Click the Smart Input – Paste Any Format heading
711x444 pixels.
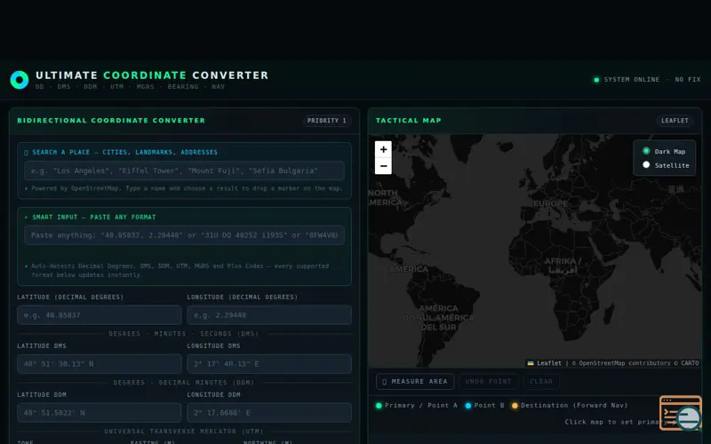point(90,217)
